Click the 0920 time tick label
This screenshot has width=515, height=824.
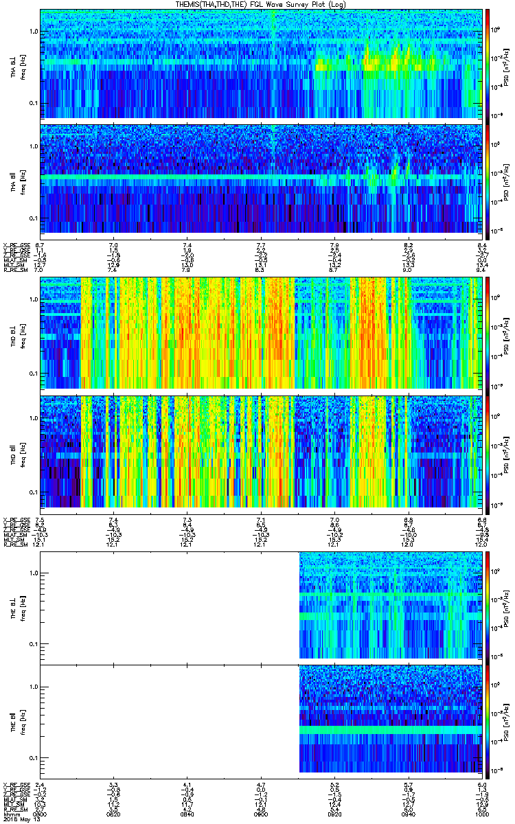pyautogui.click(x=334, y=814)
